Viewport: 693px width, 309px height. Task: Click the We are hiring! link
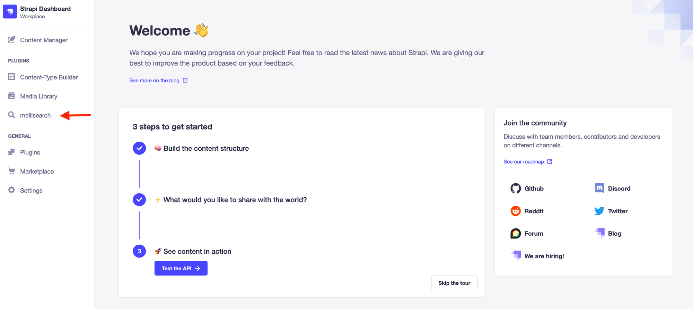(x=537, y=256)
